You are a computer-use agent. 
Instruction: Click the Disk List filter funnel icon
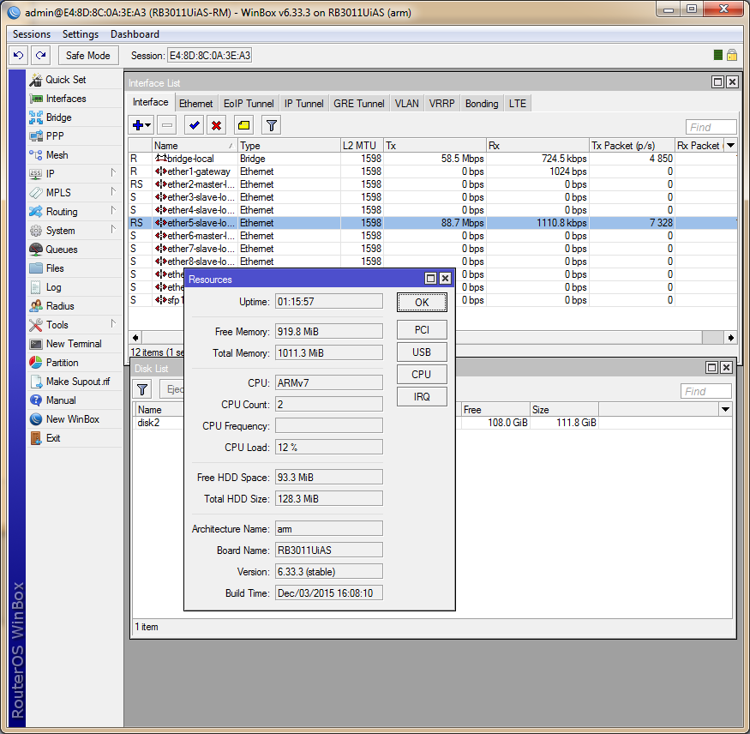click(142, 390)
